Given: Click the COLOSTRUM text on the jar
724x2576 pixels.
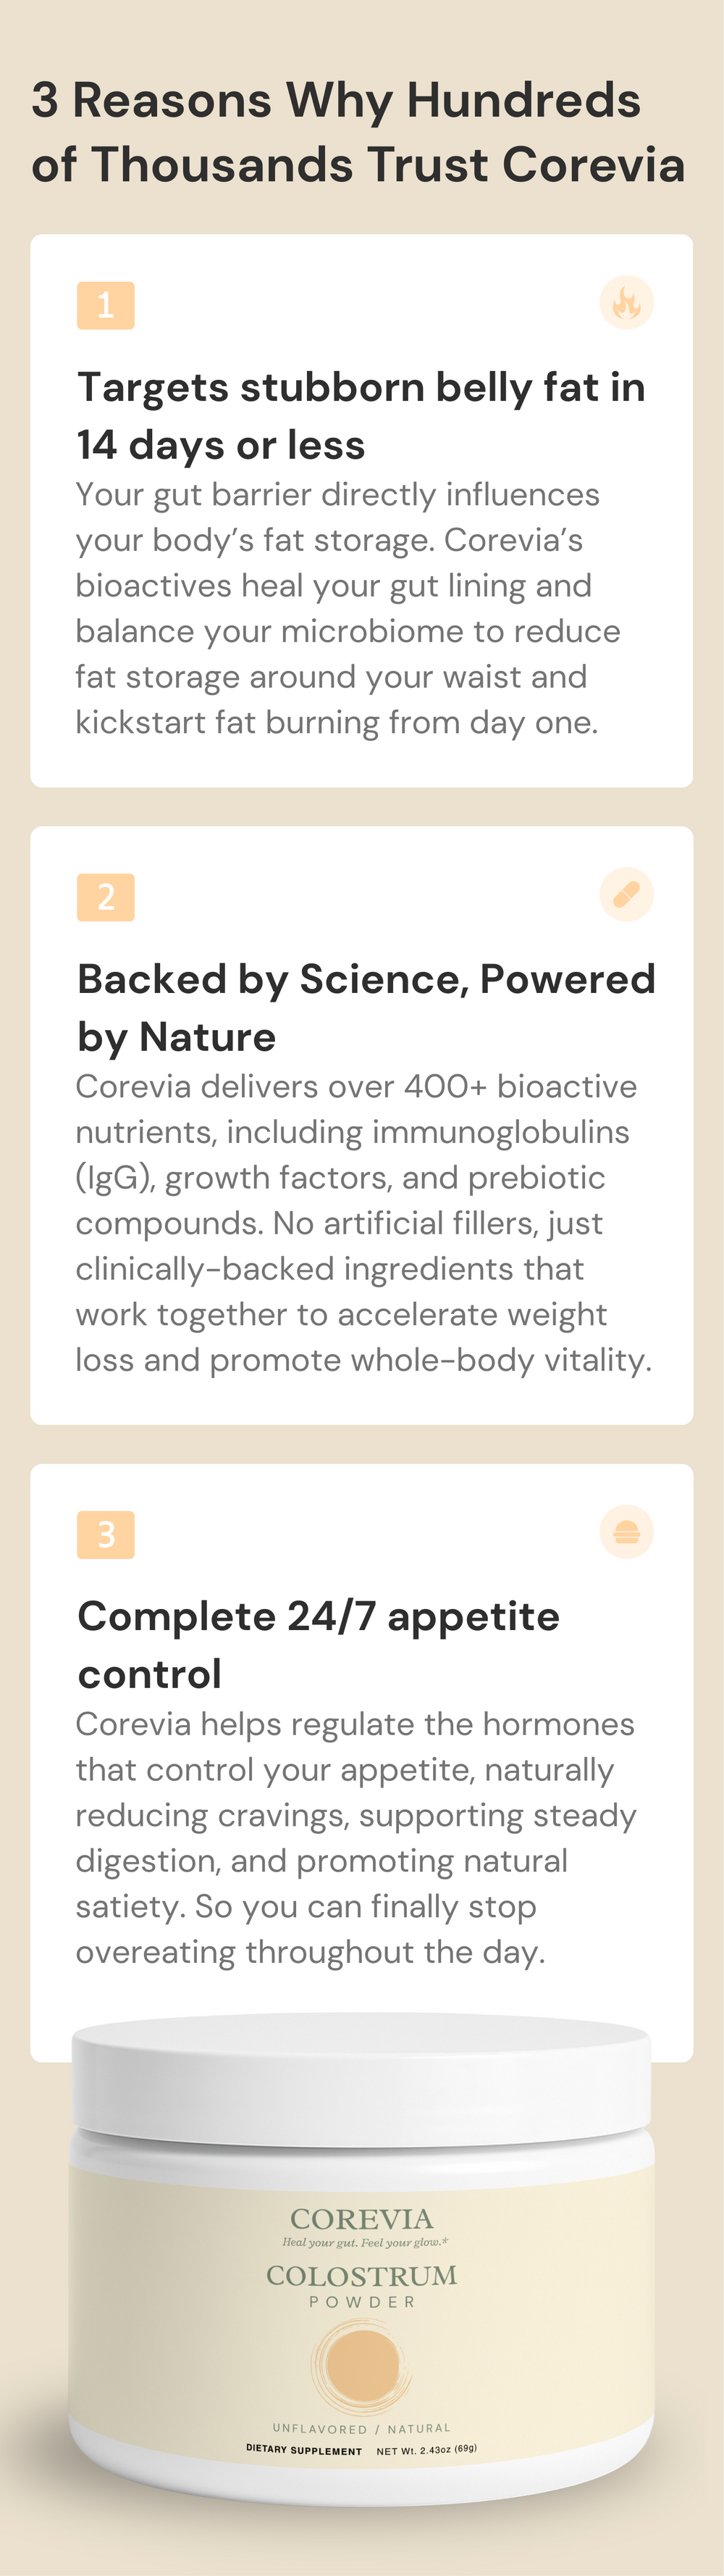Looking at the screenshot, I should pyautogui.click(x=361, y=2276).
